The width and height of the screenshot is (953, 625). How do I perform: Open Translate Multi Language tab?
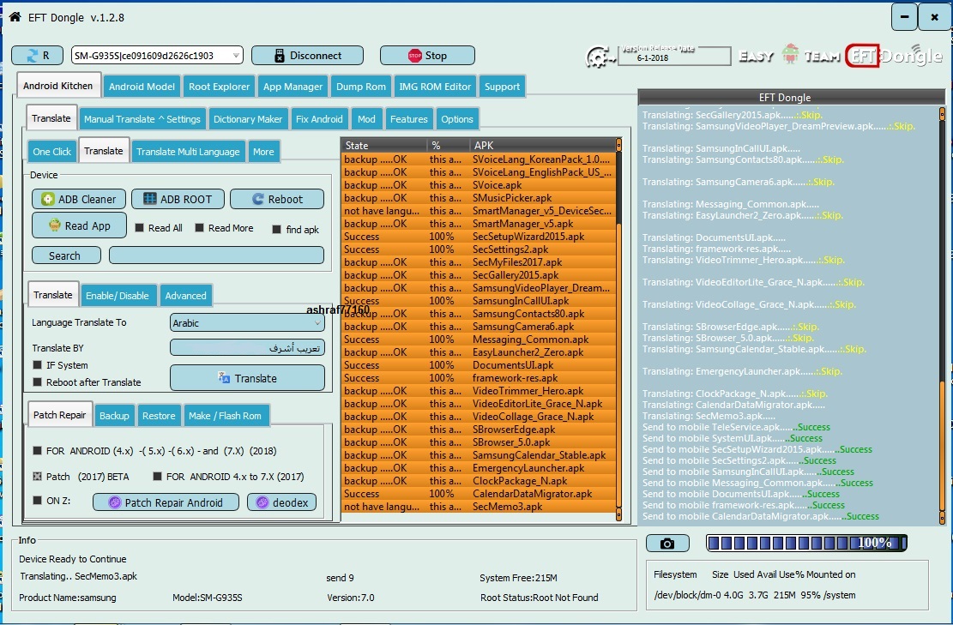(188, 152)
